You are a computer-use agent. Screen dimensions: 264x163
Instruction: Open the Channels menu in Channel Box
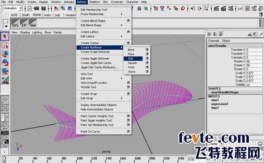coord(213,41)
